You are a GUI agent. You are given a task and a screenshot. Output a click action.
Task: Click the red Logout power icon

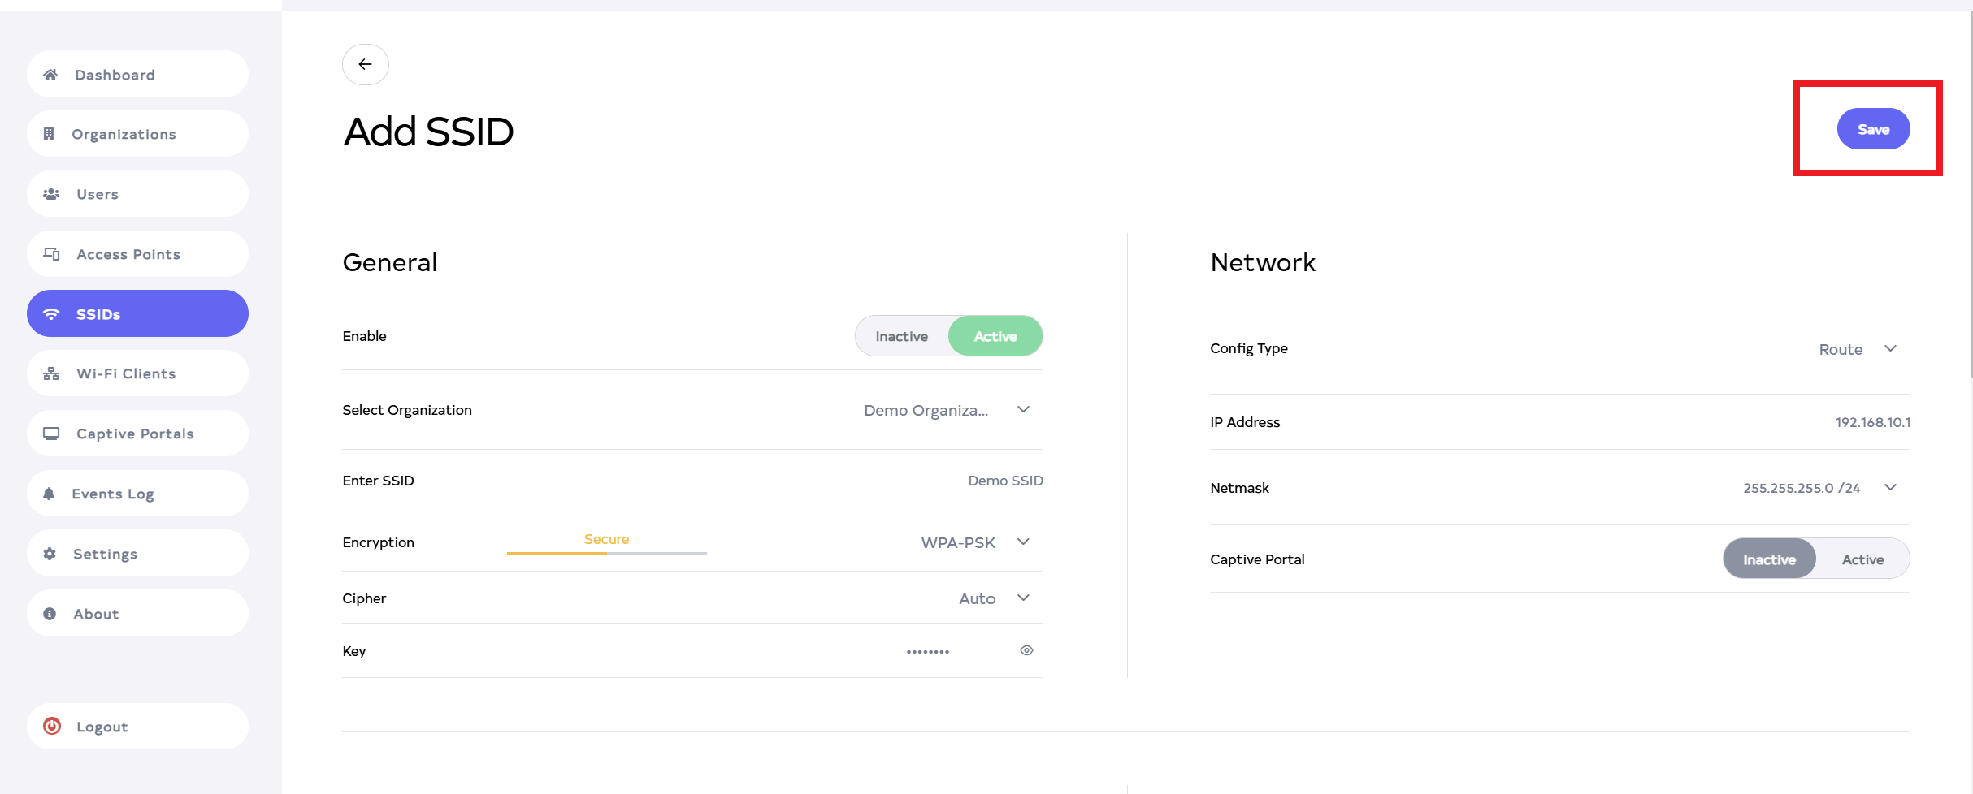(52, 726)
